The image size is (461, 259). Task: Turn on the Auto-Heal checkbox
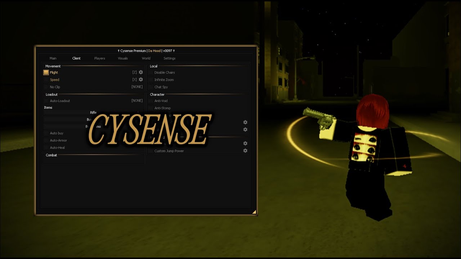click(x=46, y=147)
